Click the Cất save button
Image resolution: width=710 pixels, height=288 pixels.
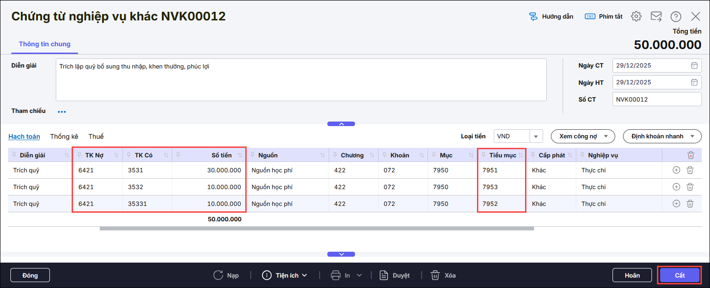pos(679,275)
